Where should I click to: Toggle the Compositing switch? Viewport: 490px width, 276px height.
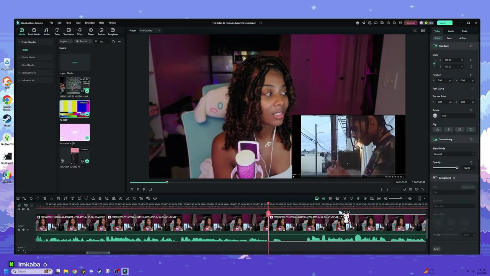435,140
